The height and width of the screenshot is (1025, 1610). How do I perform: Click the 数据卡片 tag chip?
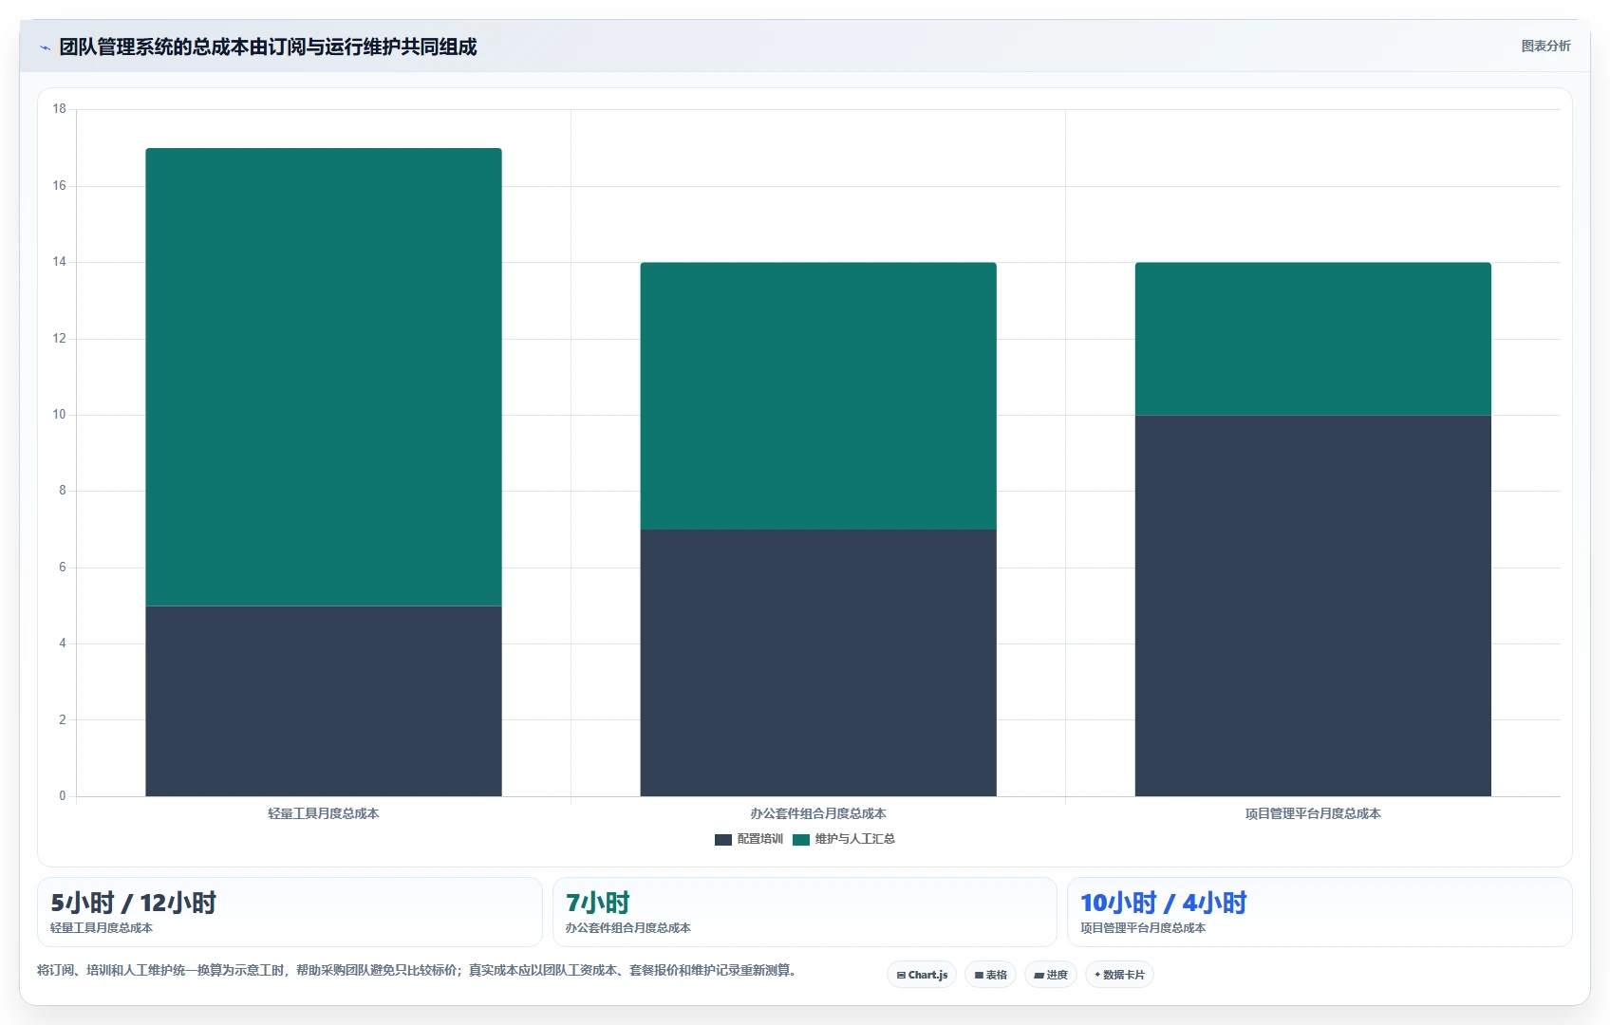(1119, 975)
